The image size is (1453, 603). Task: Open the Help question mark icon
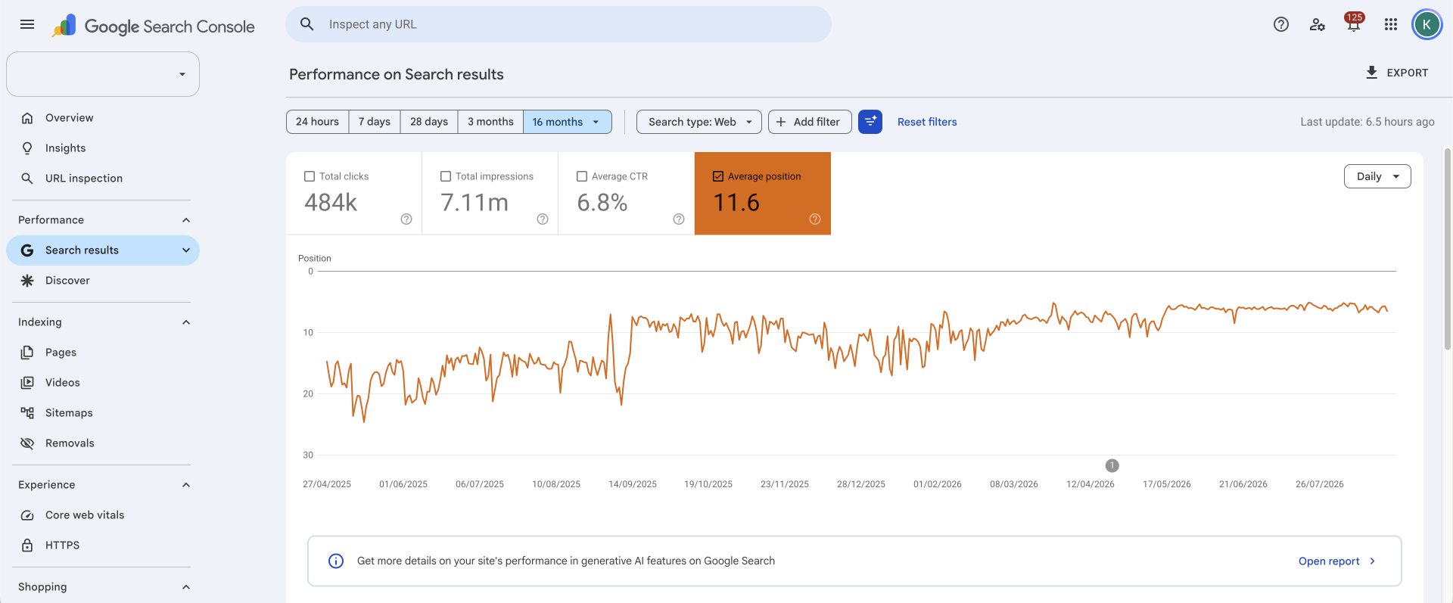click(1281, 24)
